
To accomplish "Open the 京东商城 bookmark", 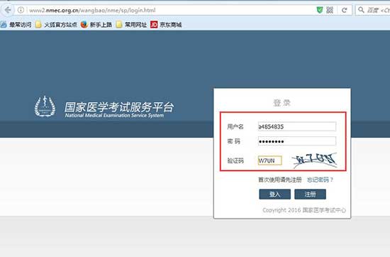I will pos(166,25).
